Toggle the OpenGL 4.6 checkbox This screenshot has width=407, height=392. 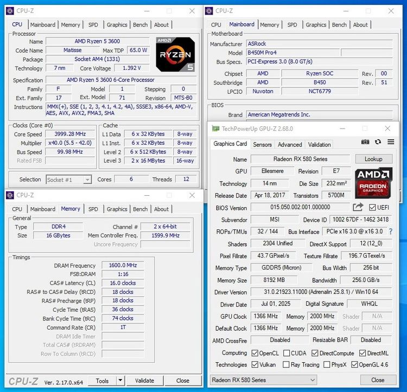354,364
